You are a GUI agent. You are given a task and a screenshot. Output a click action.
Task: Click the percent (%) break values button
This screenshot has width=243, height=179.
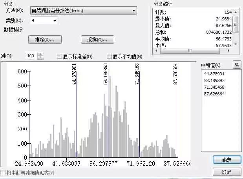237,65
